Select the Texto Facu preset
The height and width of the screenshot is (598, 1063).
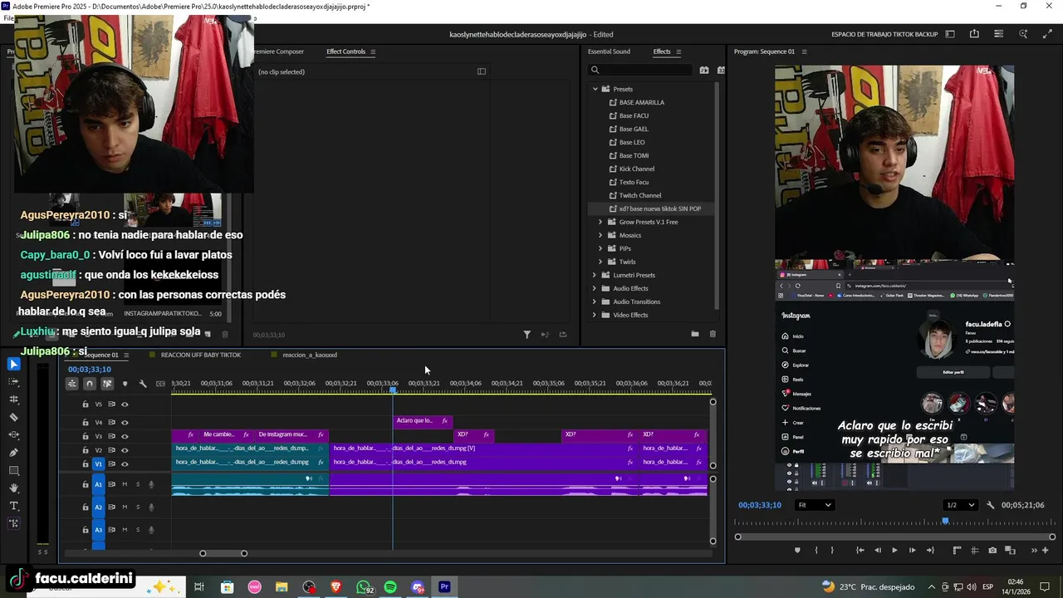pos(634,182)
